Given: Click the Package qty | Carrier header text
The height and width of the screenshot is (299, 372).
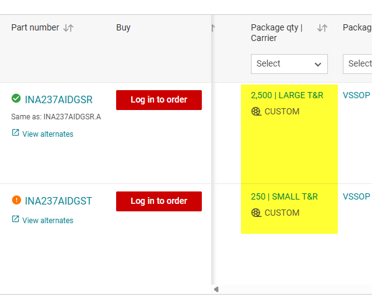Looking at the screenshot, I should click(x=276, y=33).
